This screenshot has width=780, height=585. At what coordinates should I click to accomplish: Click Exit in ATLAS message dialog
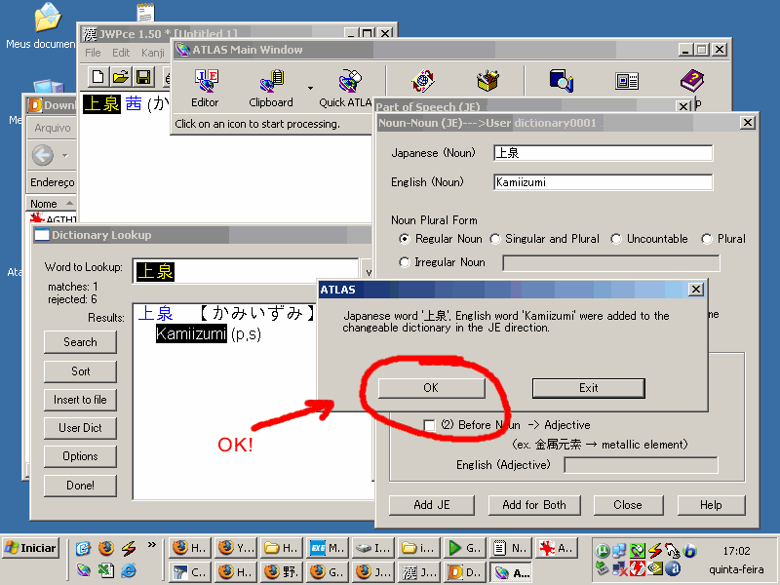coord(589,388)
